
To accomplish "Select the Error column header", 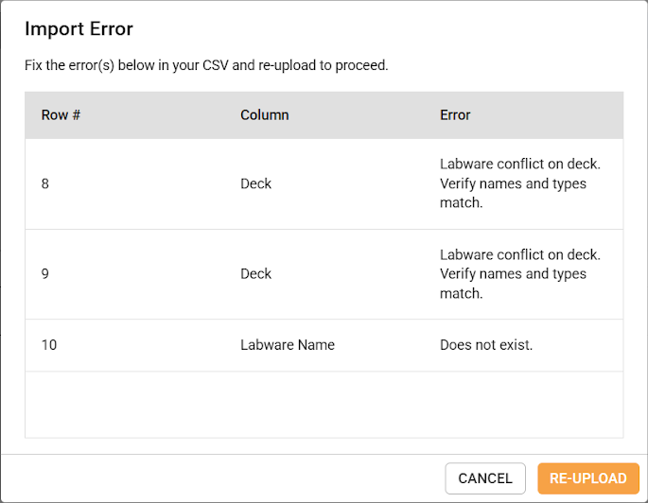I will point(455,115).
